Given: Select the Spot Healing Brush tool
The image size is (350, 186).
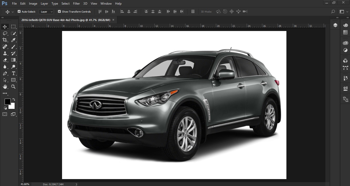Looking at the screenshot, I should click(x=5, y=47).
